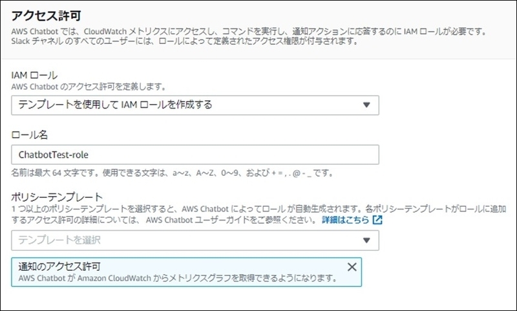This screenshot has width=517, height=311.
Task: Click the IAM ロール label
Action: (x=34, y=75)
